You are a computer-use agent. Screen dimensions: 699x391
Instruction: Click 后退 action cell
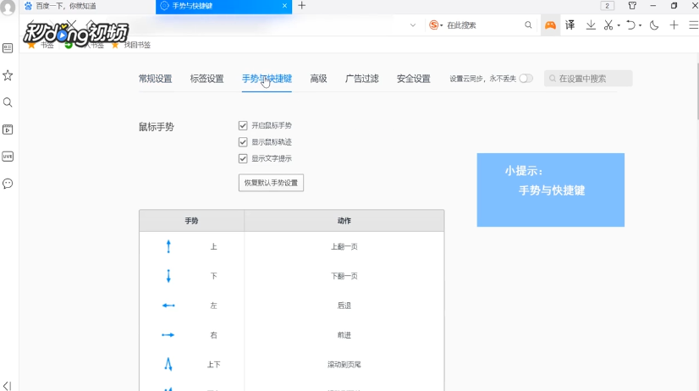344,306
